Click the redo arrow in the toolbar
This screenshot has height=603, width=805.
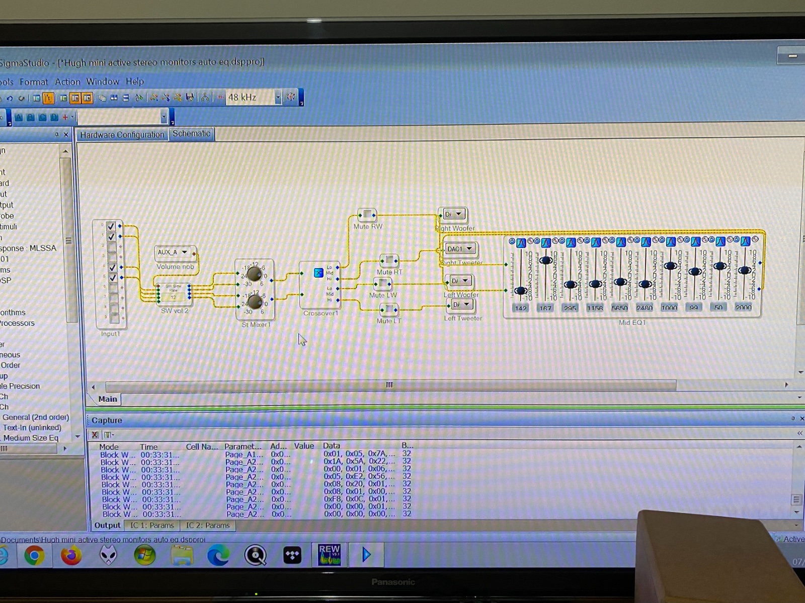point(21,98)
